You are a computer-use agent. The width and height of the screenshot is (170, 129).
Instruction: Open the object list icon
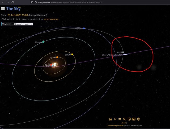point(120,119)
